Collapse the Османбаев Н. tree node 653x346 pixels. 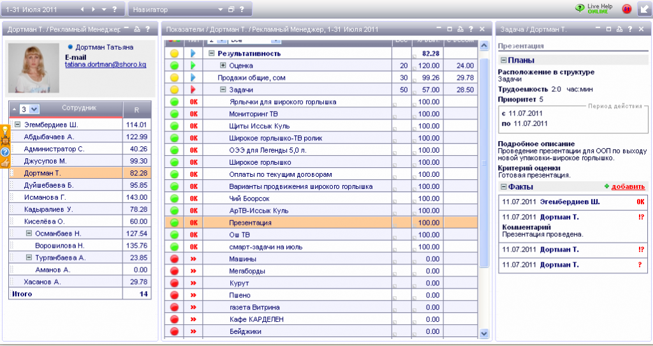pyautogui.click(x=29, y=233)
